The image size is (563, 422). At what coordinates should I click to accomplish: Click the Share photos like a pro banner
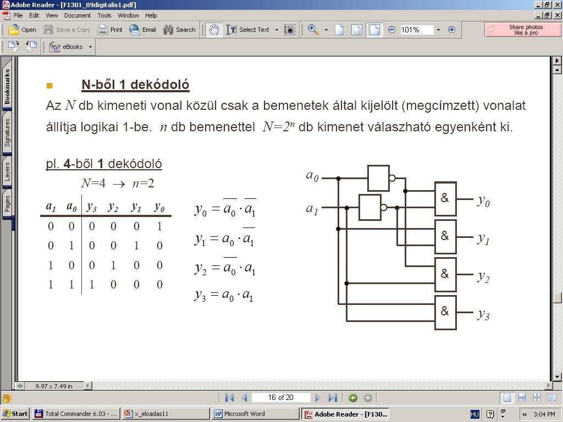click(x=522, y=30)
